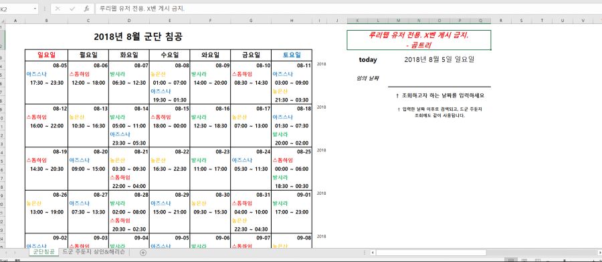Viewport: 602px width, 262px height.
Task: Click the horizontal scrollbar thumb
Action: [431, 253]
